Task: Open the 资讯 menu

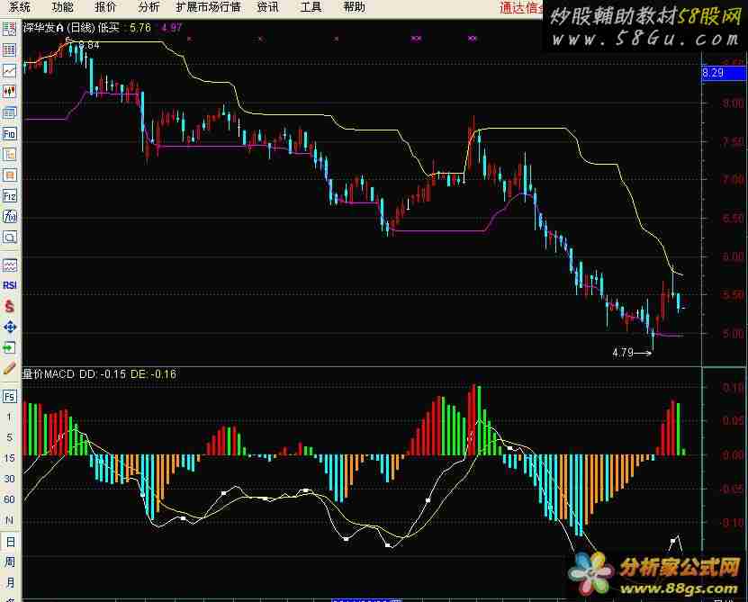Action: click(267, 7)
